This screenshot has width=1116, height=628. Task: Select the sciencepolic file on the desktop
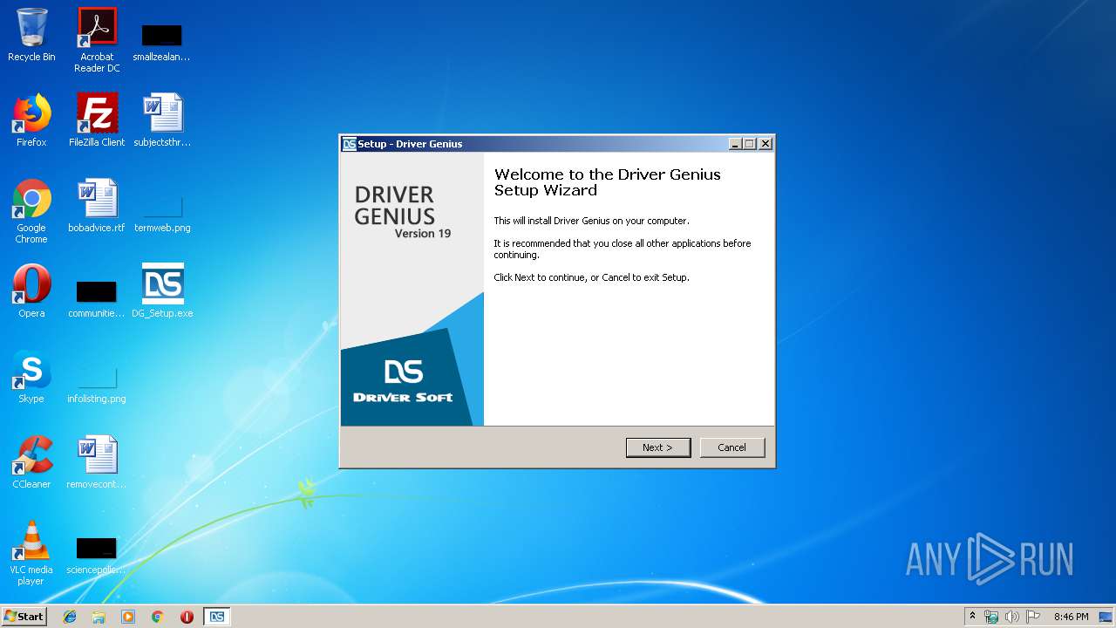point(97,555)
